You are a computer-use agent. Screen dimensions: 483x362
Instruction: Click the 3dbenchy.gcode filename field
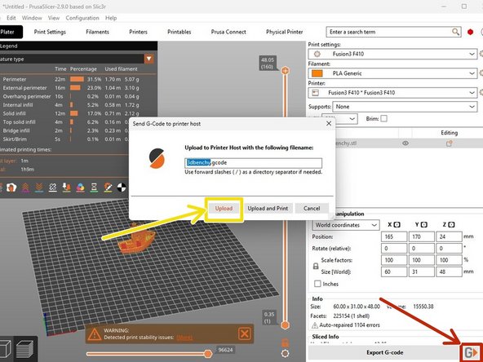(253, 163)
